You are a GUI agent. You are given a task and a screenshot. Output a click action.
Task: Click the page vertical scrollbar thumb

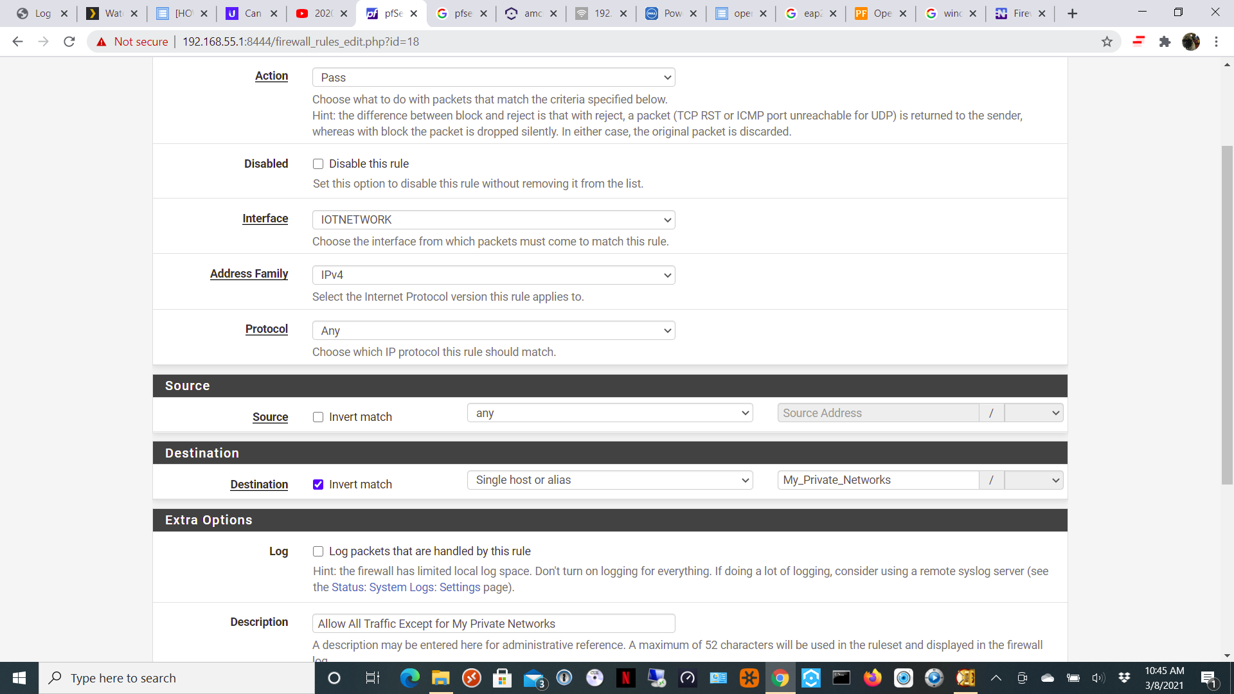point(1227,315)
